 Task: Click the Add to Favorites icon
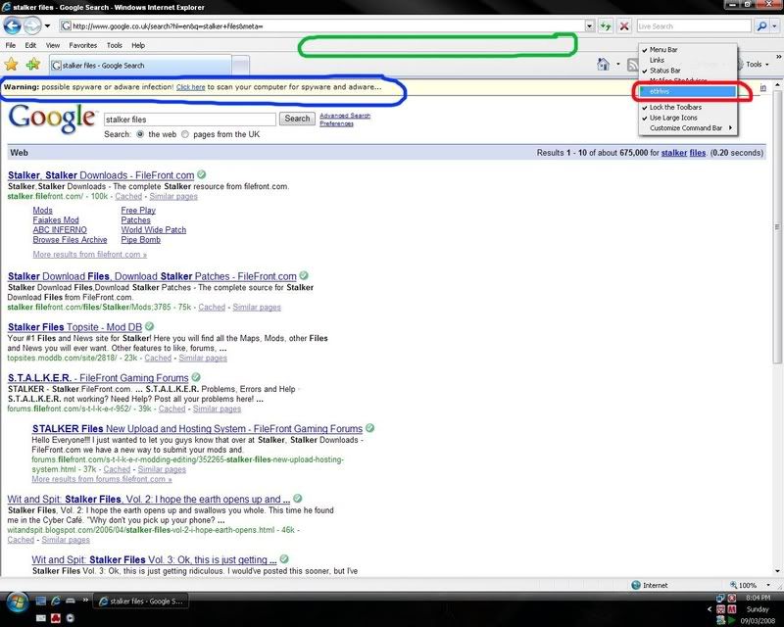(x=32, y=65)
